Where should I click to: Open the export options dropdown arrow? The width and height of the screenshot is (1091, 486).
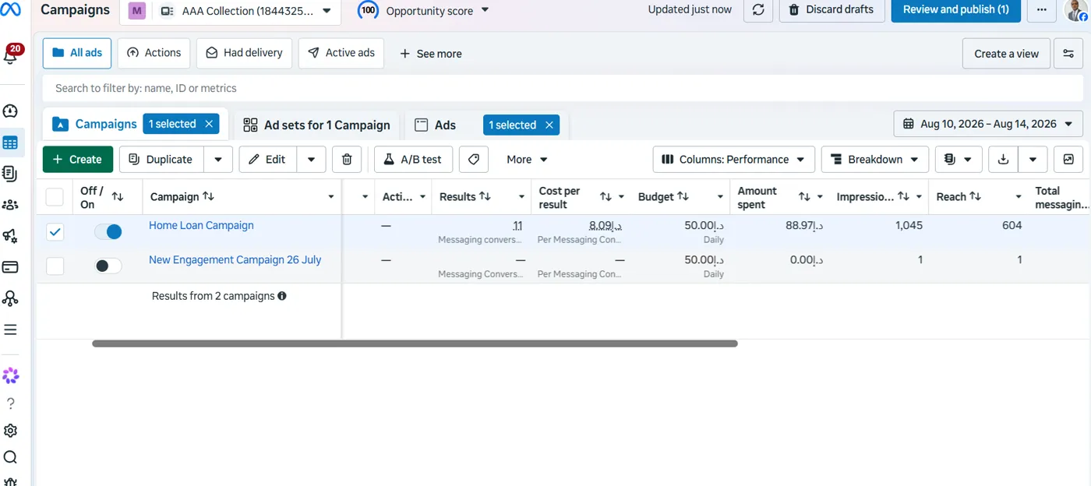(x=1033, y=160)
